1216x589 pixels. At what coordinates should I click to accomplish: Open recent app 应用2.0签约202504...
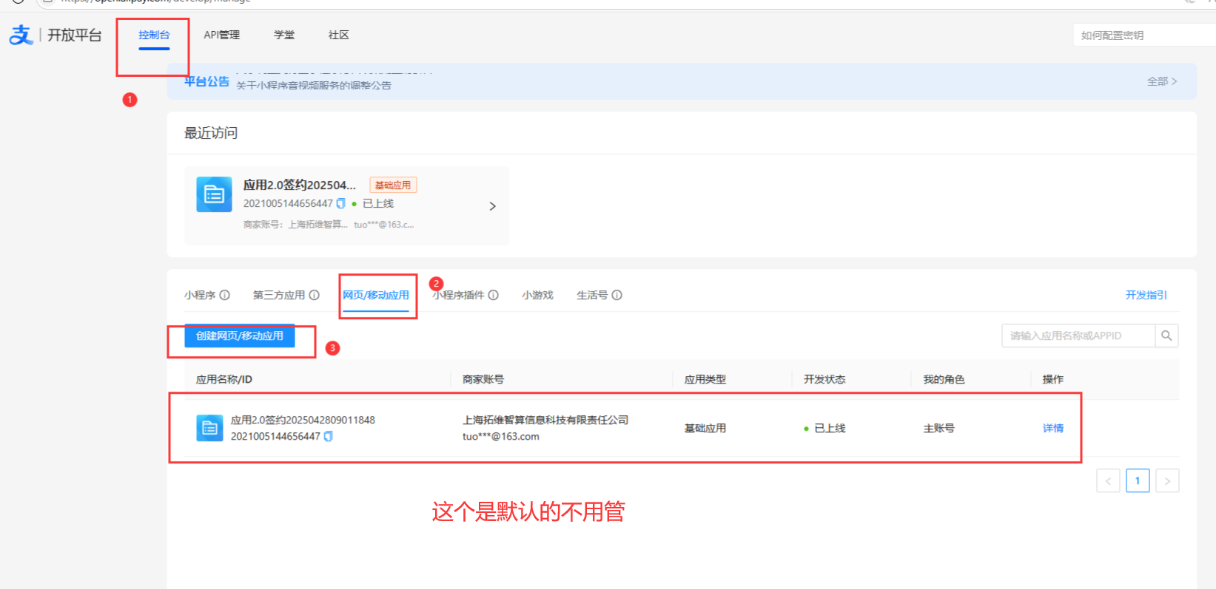click(x=300, y=185)
